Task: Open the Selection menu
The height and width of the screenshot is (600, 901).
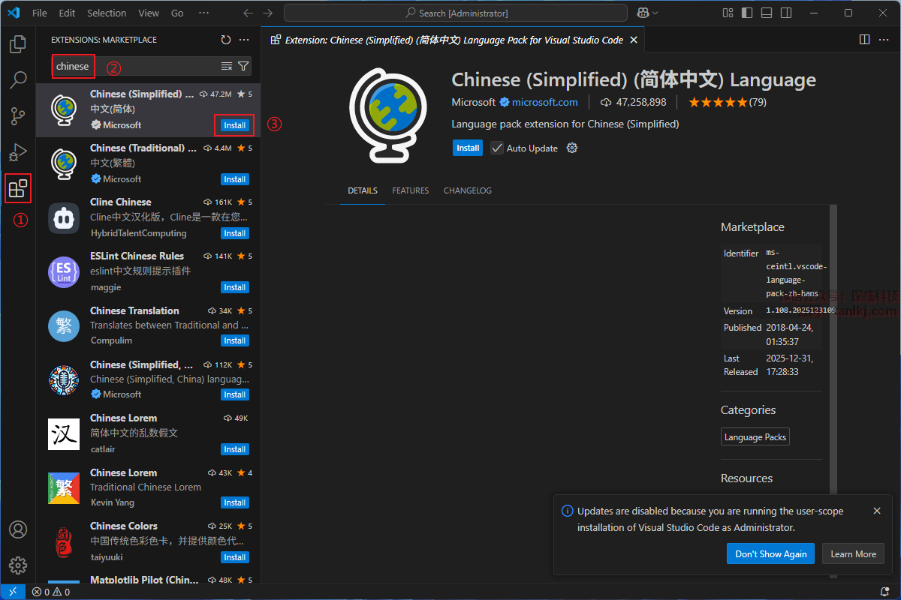Action: (107, 13)
